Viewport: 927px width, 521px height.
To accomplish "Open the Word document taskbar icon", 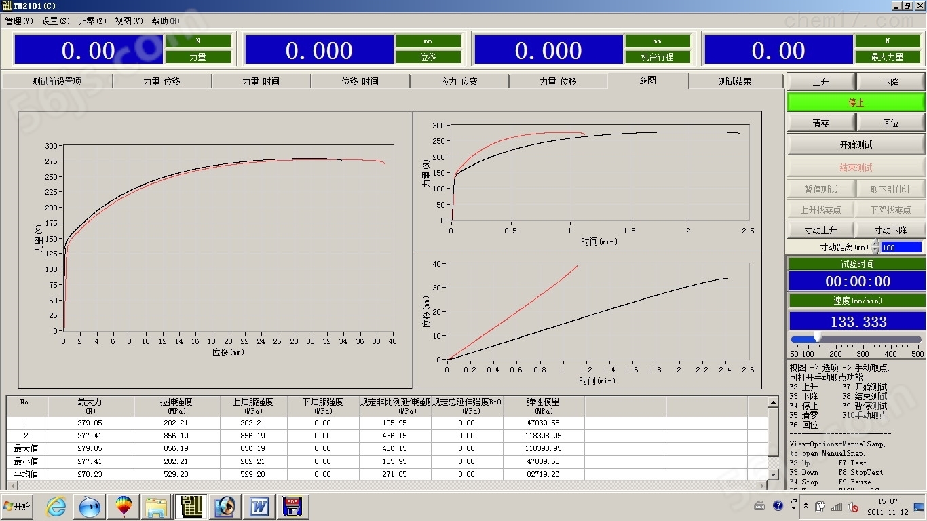I will pyautogui.click(x=259, y=506).
